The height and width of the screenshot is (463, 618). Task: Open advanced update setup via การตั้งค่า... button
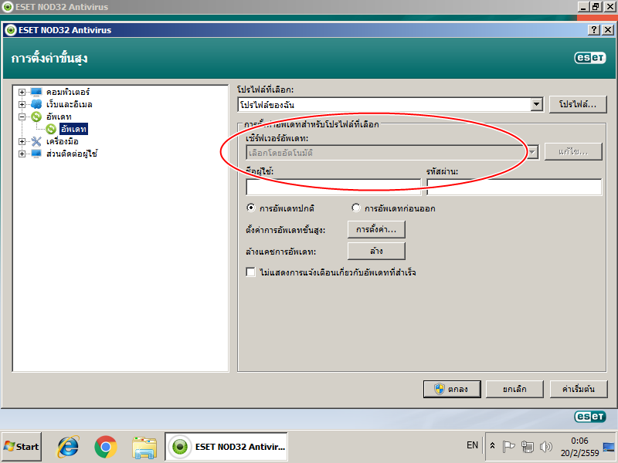(x=376, y=229)
